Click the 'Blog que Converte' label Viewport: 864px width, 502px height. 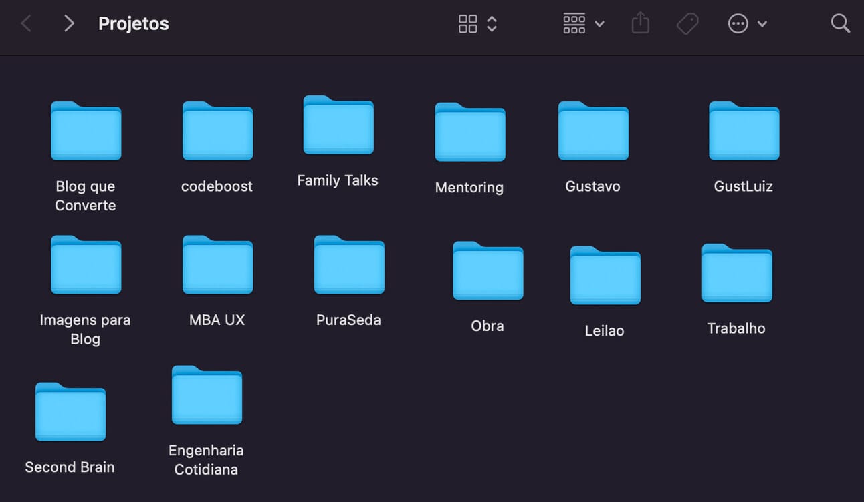point(85,196)
